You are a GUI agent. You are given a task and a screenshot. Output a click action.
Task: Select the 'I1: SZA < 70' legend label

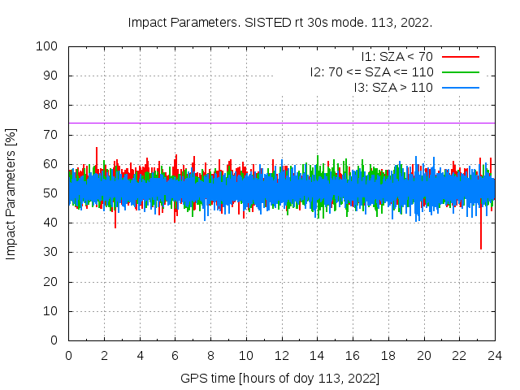point(397,57)
